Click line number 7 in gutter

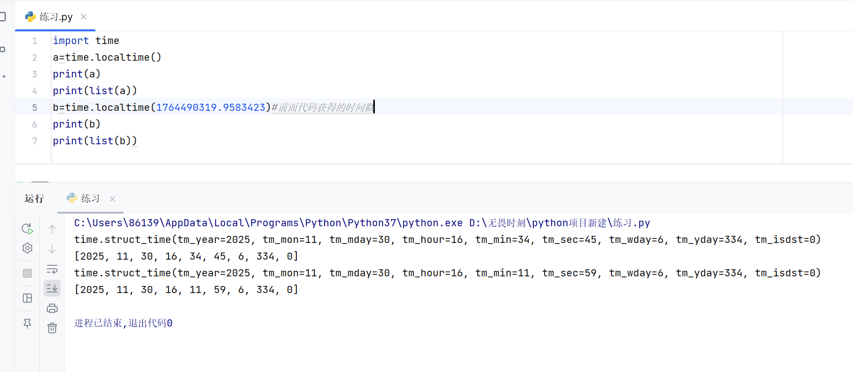pos(34,141)
